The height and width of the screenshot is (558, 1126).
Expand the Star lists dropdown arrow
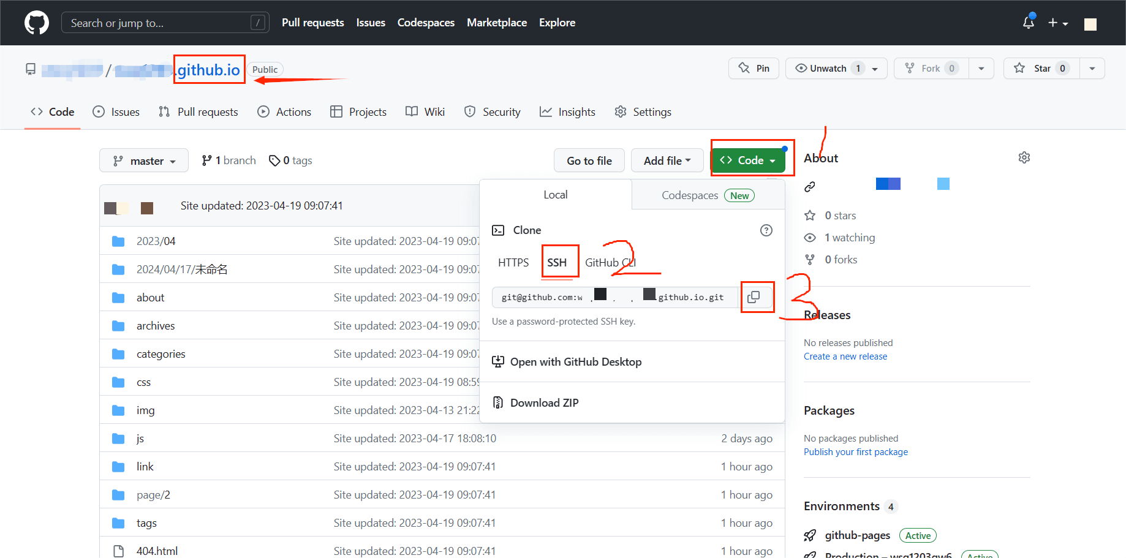[1092, 68]
